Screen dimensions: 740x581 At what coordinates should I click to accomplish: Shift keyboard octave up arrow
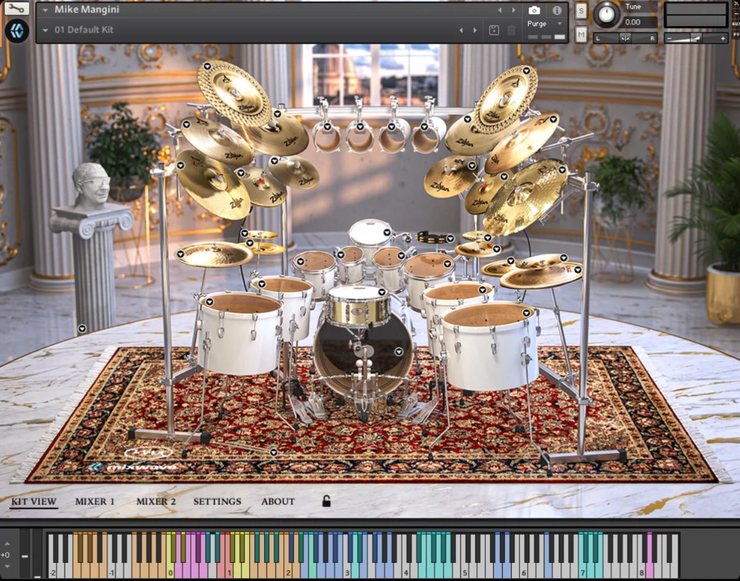[7, 544]
